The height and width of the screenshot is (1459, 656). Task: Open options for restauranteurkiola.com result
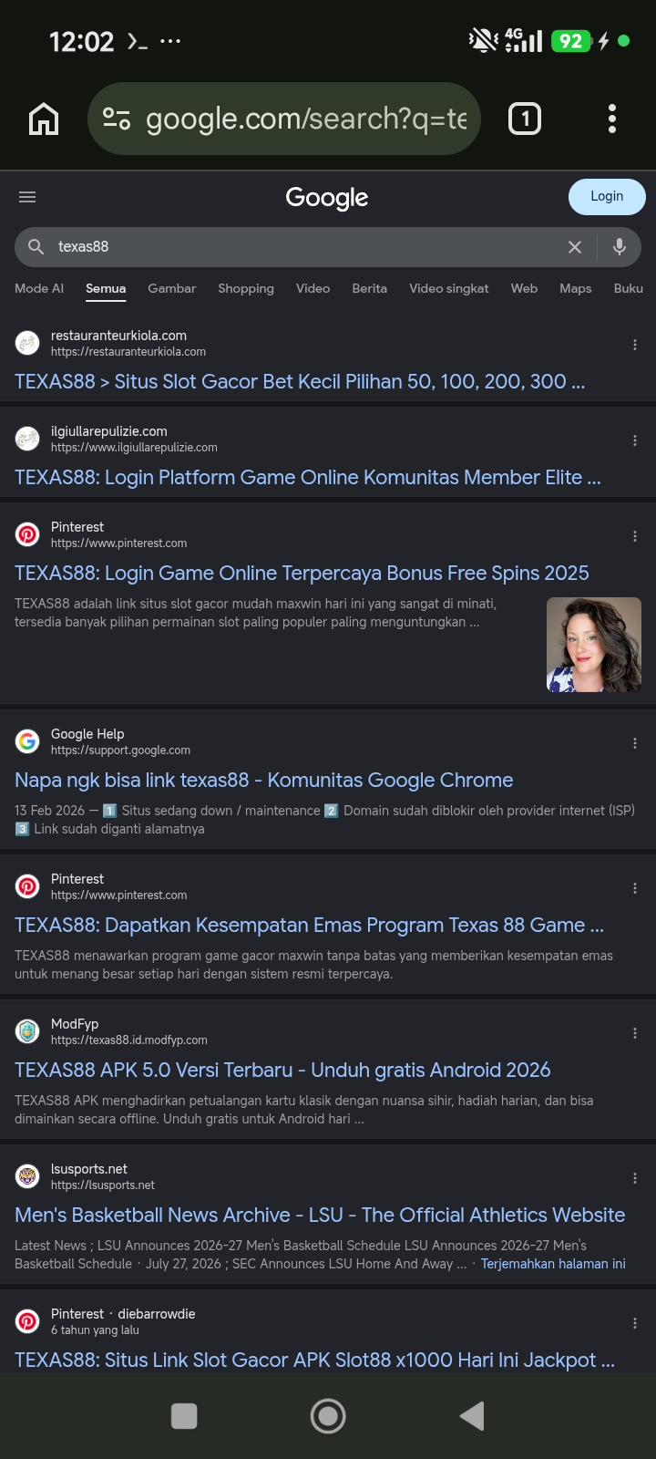click(x=635, y=345)
